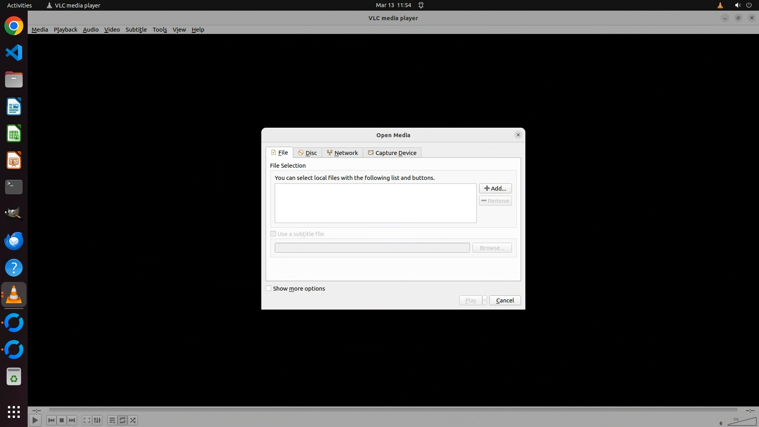Switch to the Network tab
759x427 pixels.
(x=342, y=153)
